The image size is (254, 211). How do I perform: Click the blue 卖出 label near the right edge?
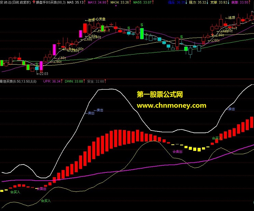tap(230, 109)
